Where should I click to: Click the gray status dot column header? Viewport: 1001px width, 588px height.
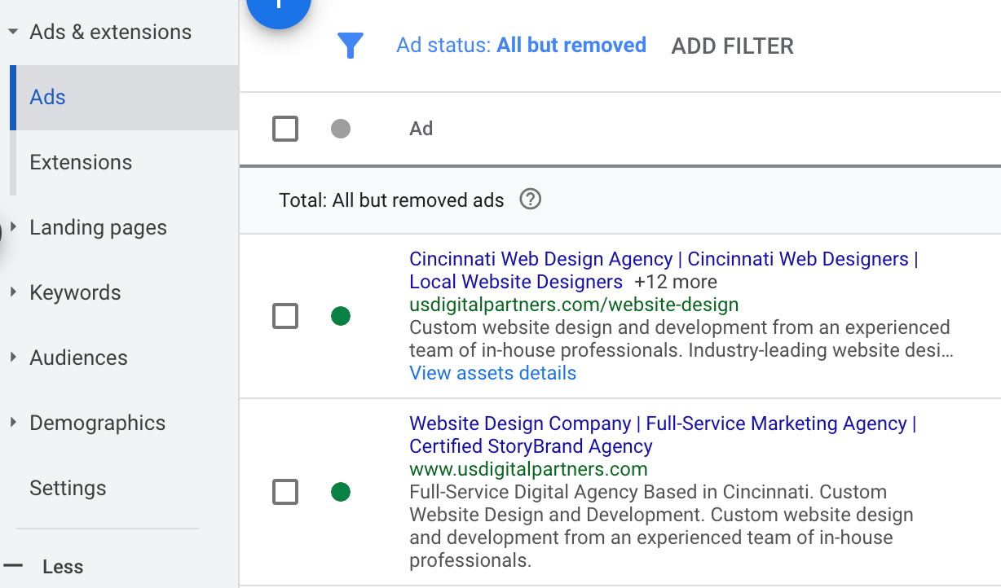[x=341, y=129]
